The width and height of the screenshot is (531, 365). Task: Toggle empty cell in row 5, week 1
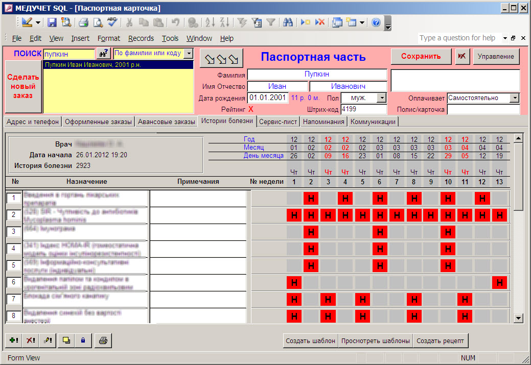294,265
